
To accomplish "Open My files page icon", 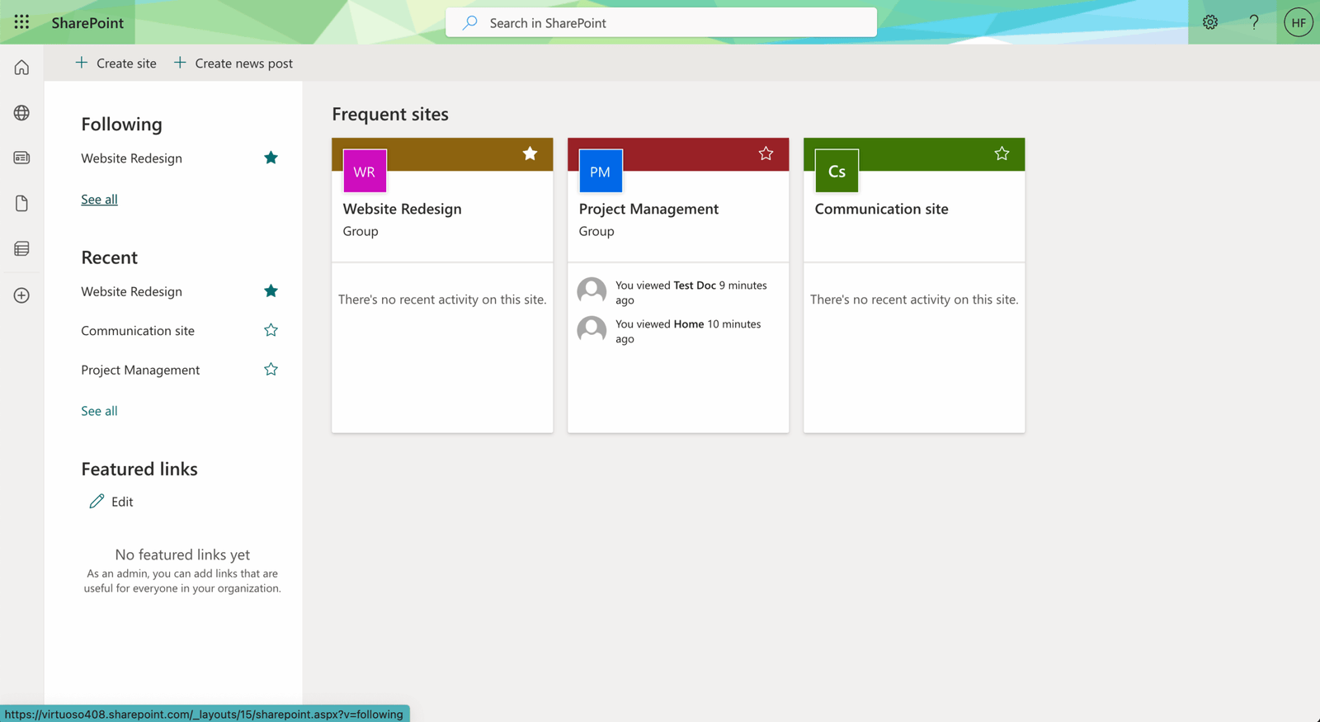I will (x=21, y=203).
